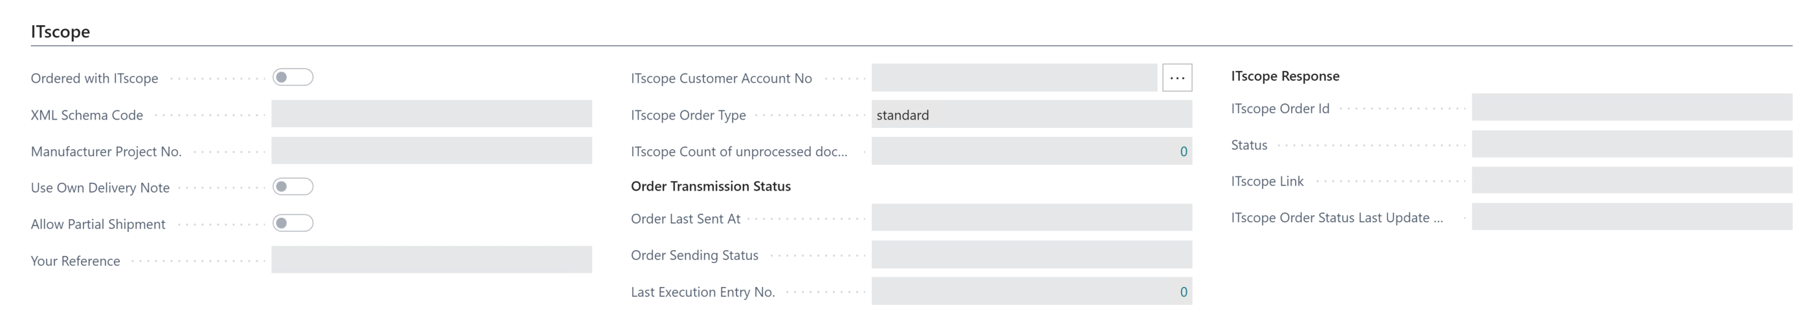Turn on Allow Partial Shipment toggle
Screen dimensions: 1810x336
(292, 223)
